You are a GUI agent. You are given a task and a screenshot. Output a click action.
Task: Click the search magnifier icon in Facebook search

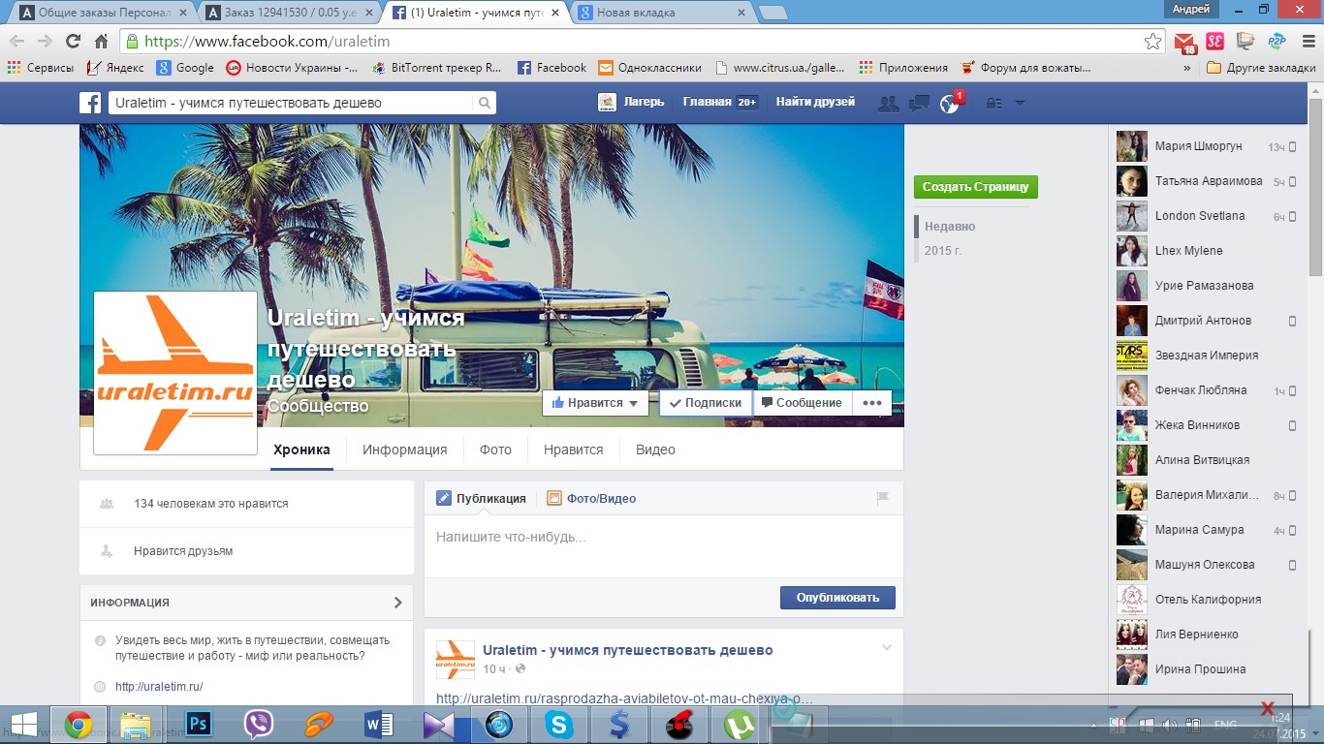coord(484,103)
